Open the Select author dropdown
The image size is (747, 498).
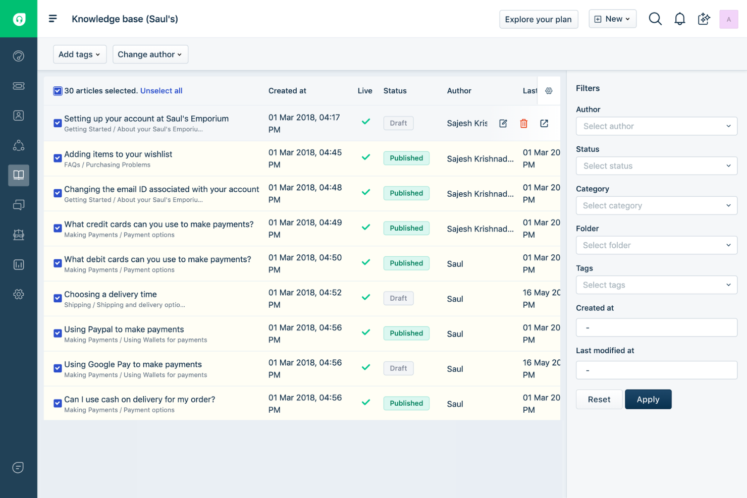coord(656,126)
